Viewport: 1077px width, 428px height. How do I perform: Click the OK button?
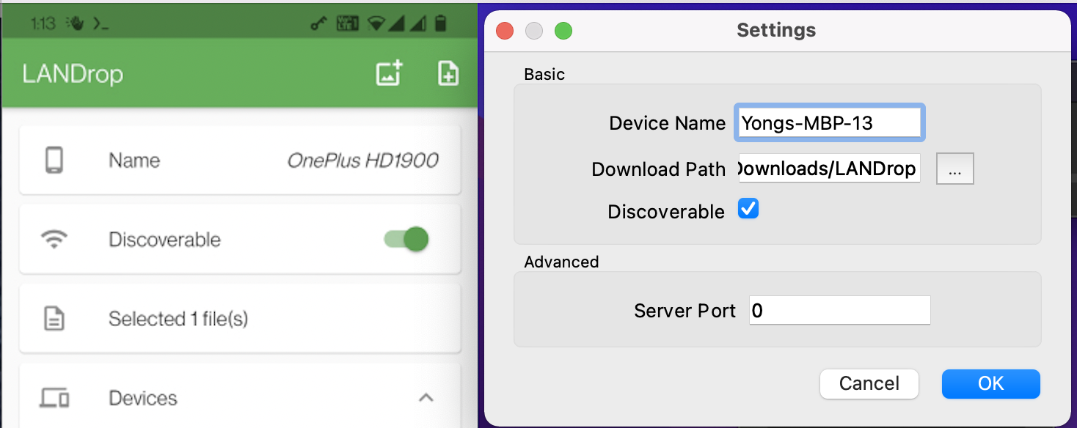(990, 384)
